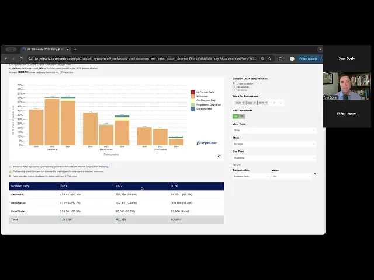Turn 2020 Vote Mode On
This screenshot has width=374, height=280.
coord(236,116)
